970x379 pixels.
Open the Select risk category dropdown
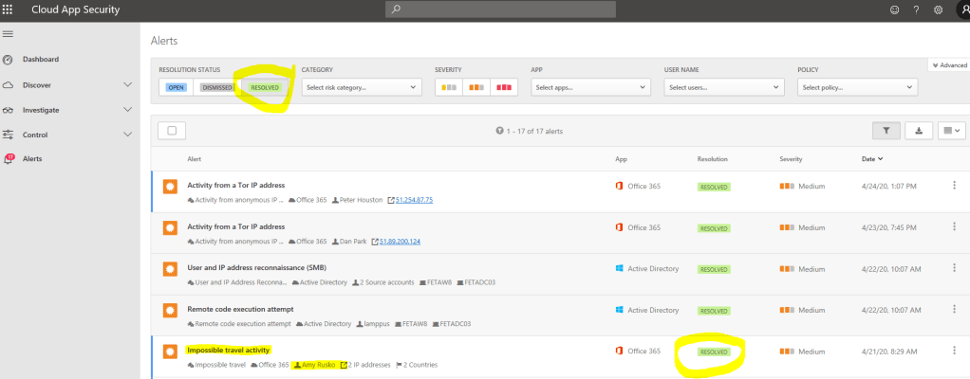(361, 87)
